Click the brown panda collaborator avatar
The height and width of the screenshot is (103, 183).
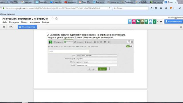click(x=142, y=21)
